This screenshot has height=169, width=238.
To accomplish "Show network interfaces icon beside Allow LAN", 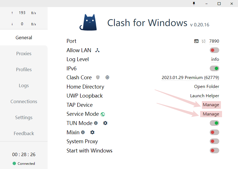I will (97, 50).
